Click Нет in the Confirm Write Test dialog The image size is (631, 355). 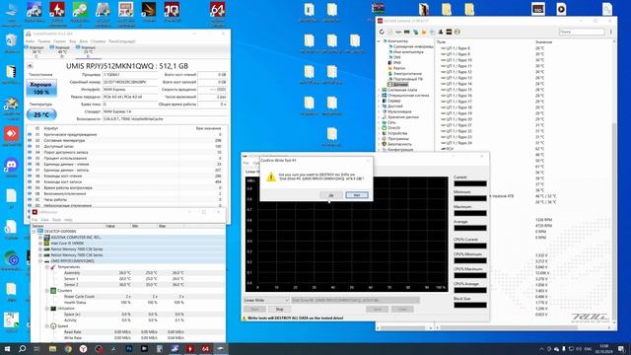[x=357, y=195]
